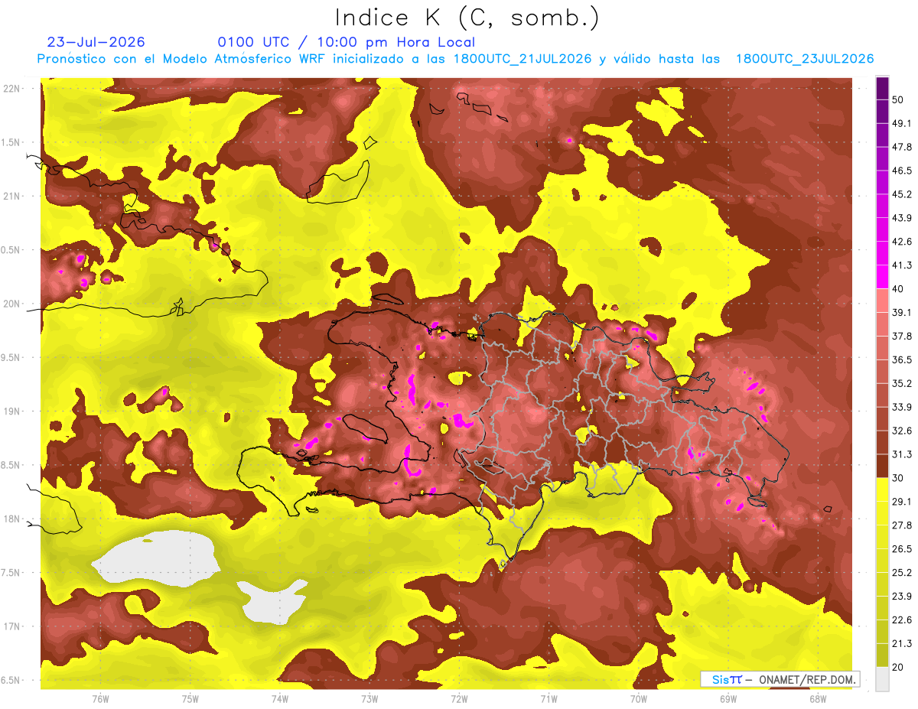Click the "Indice K (C, somb.)" chart title
This screenshot has height=709, width=918.
[467, 18]
